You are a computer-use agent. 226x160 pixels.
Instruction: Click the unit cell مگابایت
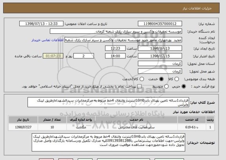click(x=81, y=127)
